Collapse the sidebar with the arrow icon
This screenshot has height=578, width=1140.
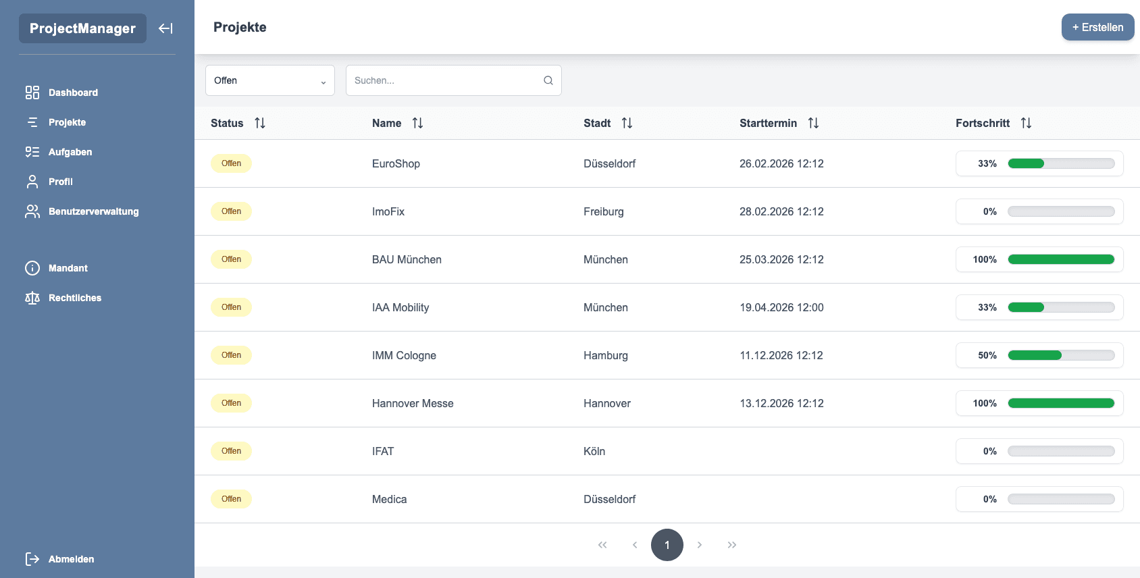[x=165, y=28]
